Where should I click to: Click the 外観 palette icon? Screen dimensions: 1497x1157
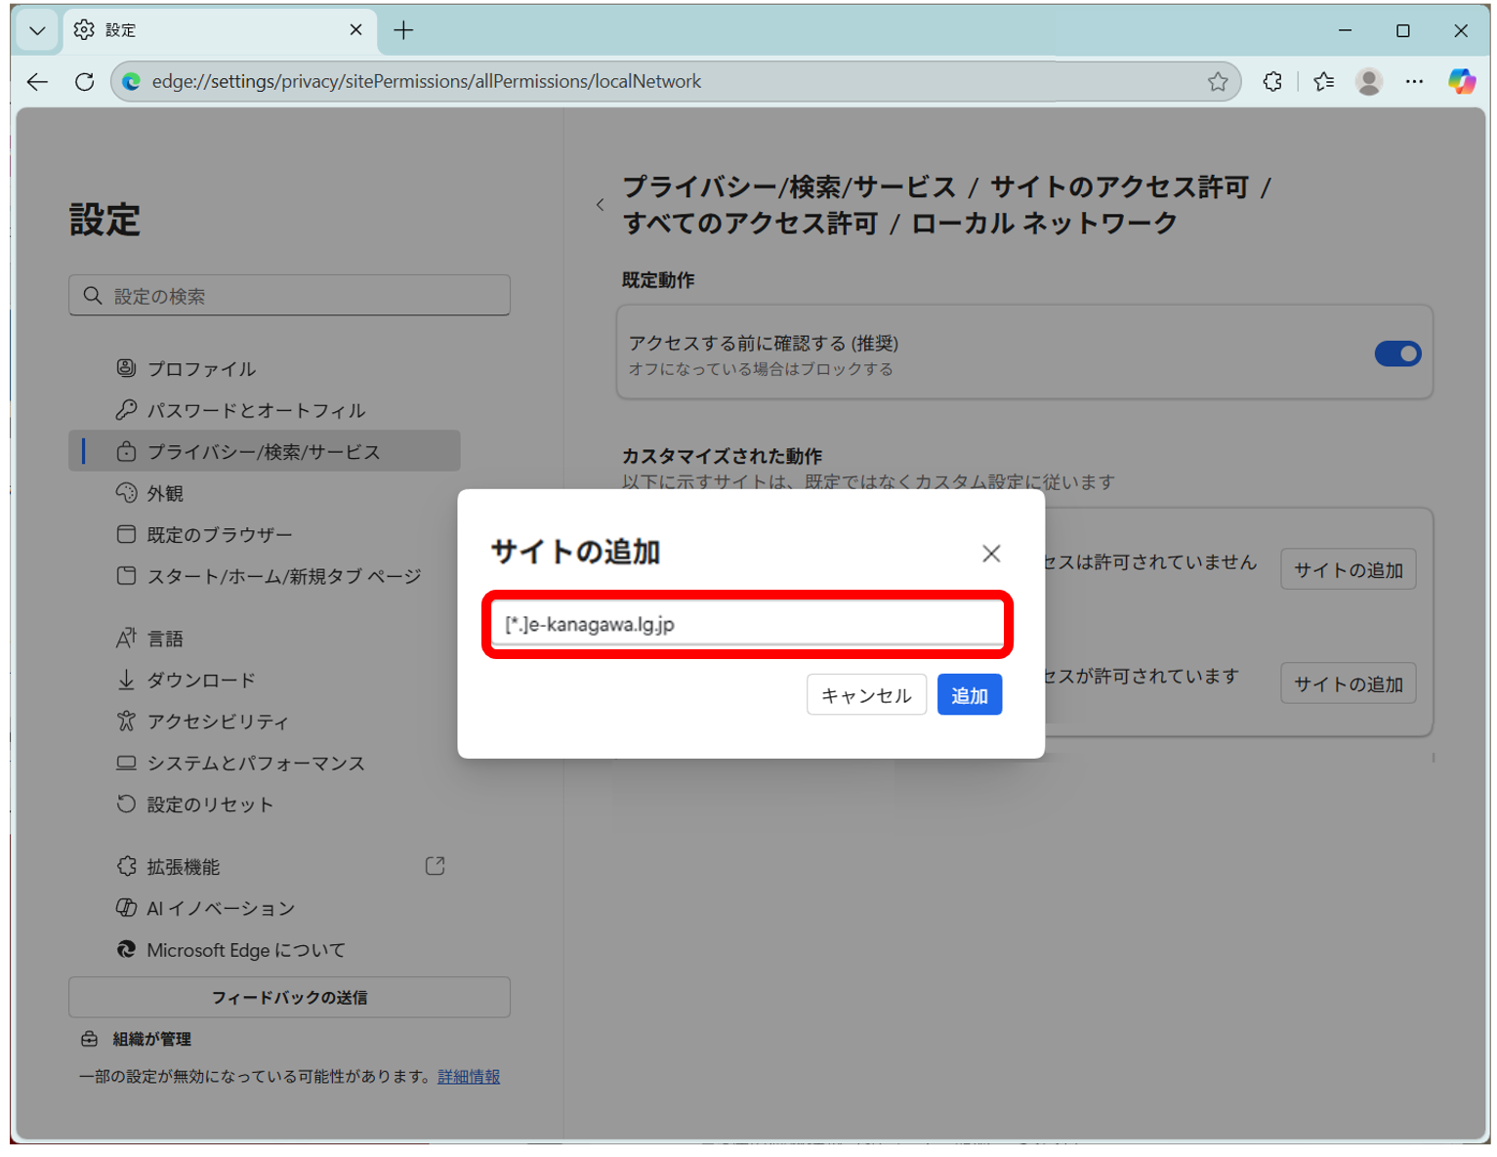[126, 493]
